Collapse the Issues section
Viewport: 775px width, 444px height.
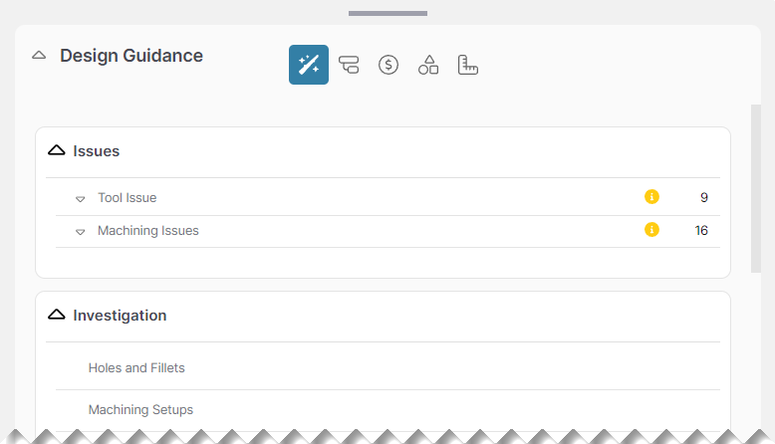[x=57, y=151]
